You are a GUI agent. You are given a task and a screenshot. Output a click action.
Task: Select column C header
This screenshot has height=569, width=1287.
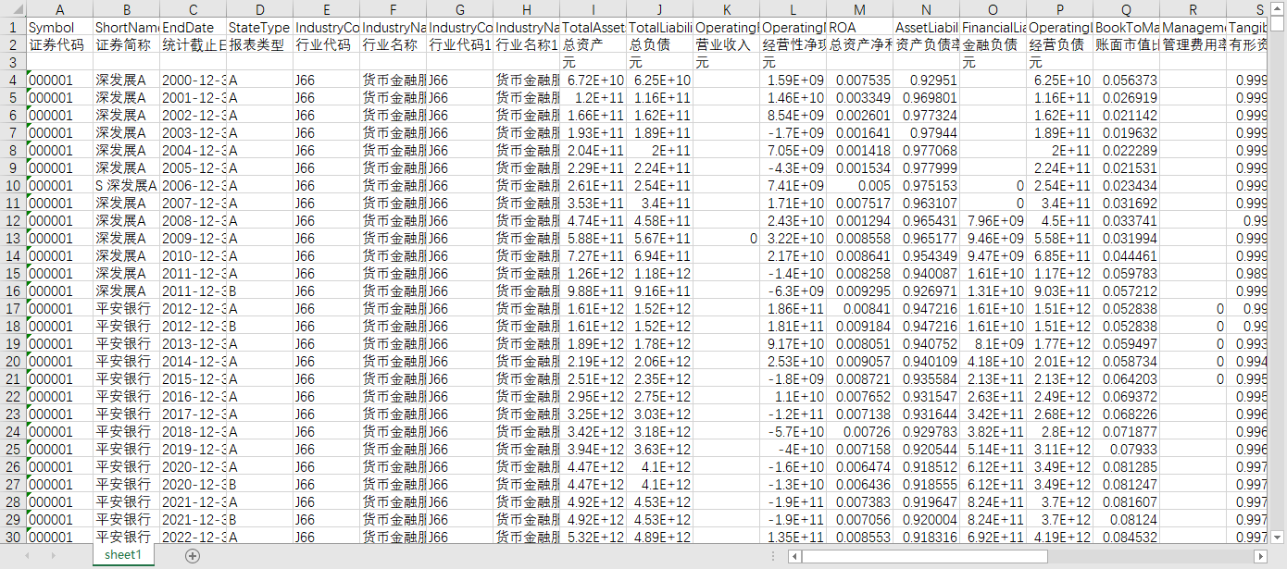tap(193, 9)
